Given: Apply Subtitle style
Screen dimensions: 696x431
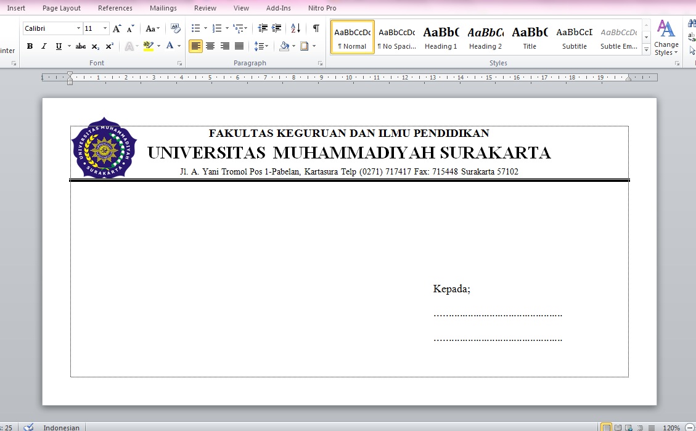Looking at the screenshot, I should pos(575,37).
